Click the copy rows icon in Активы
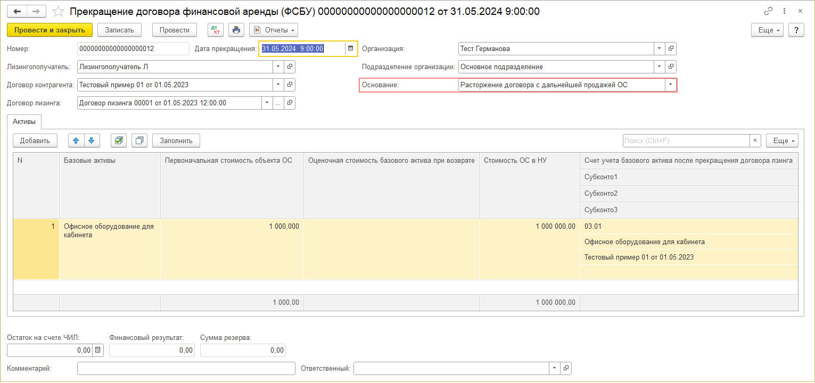Image resolution: width=815 pixels, height=383 pixels. coord(139,140)
